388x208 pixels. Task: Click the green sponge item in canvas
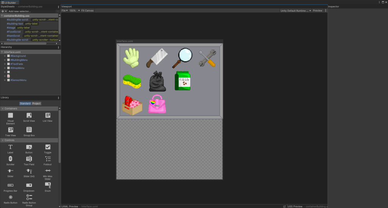click(132, 82)
